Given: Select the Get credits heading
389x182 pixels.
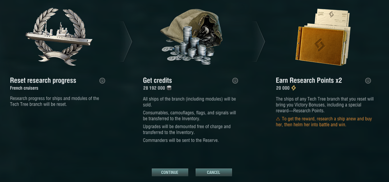Looking at the screenshot, I should tap(158, 80).
